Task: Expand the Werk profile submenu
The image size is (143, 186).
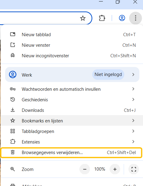Action: tap(72, 75)
